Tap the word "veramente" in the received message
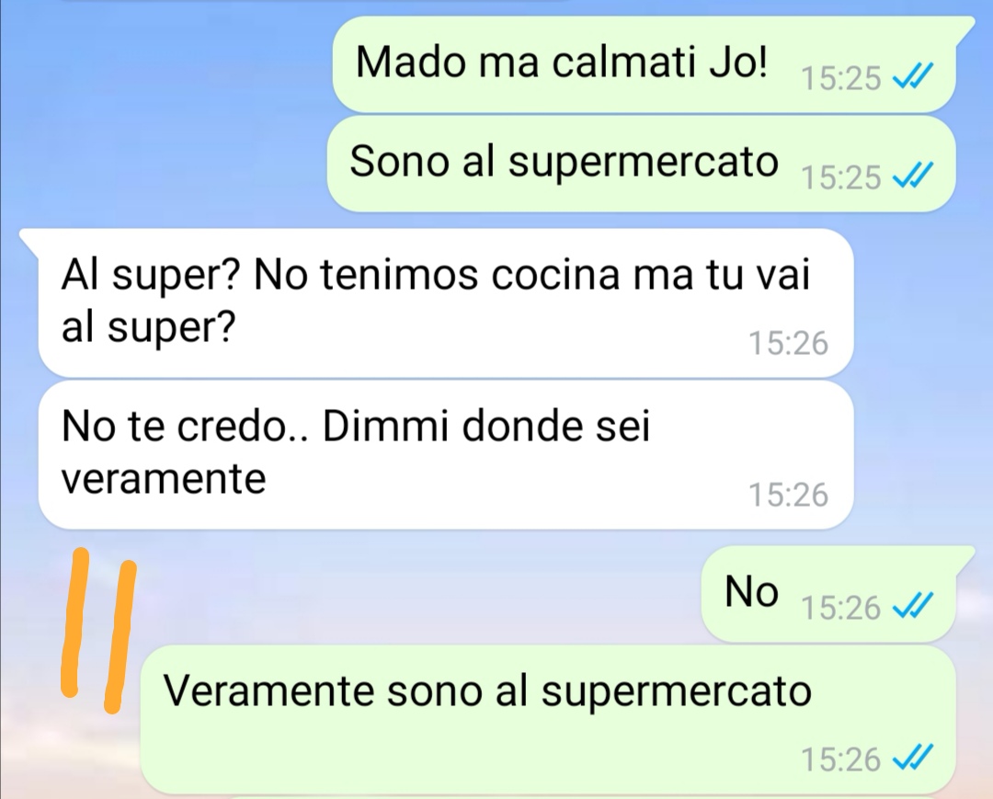993x799 pixels. pyautogui.click(x=164, y=479)
